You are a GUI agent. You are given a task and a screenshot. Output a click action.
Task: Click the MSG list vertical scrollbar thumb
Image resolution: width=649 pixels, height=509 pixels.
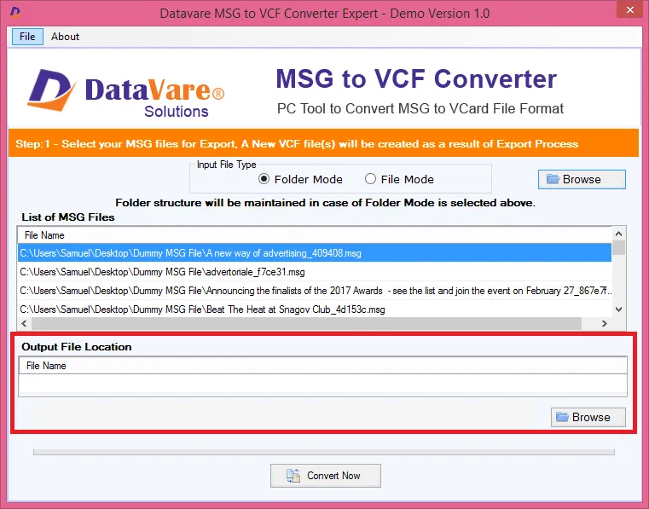click(619, 247)
